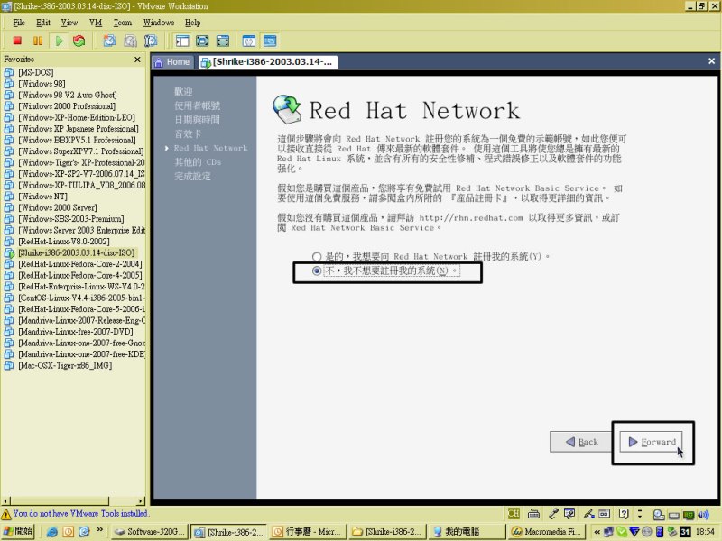The image size is (722, 541).
Task: Click the Suspend (pause) toolbar icon
Action: click(x=38, y=41)
